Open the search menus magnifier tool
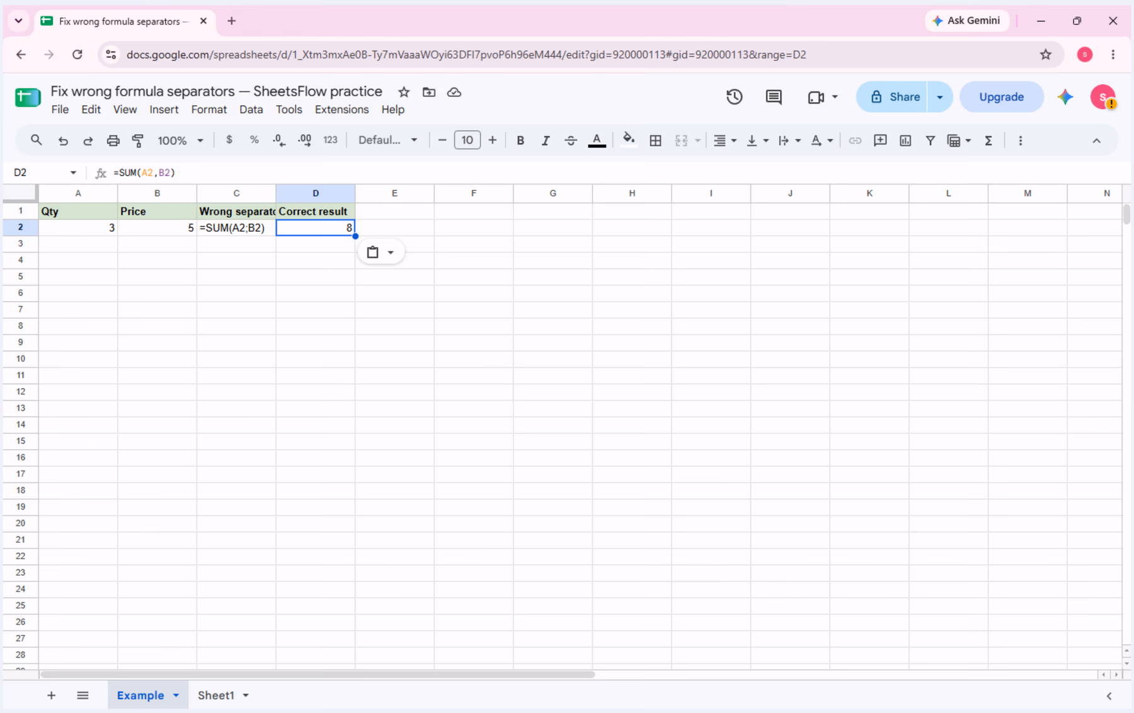The image size is (1134, 713). (36, 140)
